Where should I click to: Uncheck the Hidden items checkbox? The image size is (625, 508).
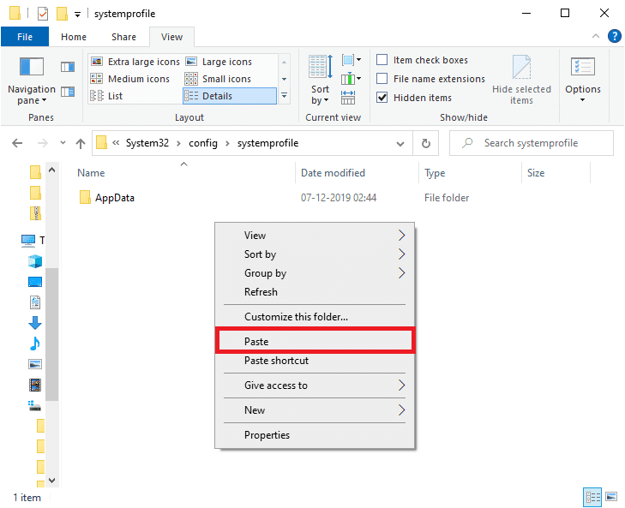382,98
